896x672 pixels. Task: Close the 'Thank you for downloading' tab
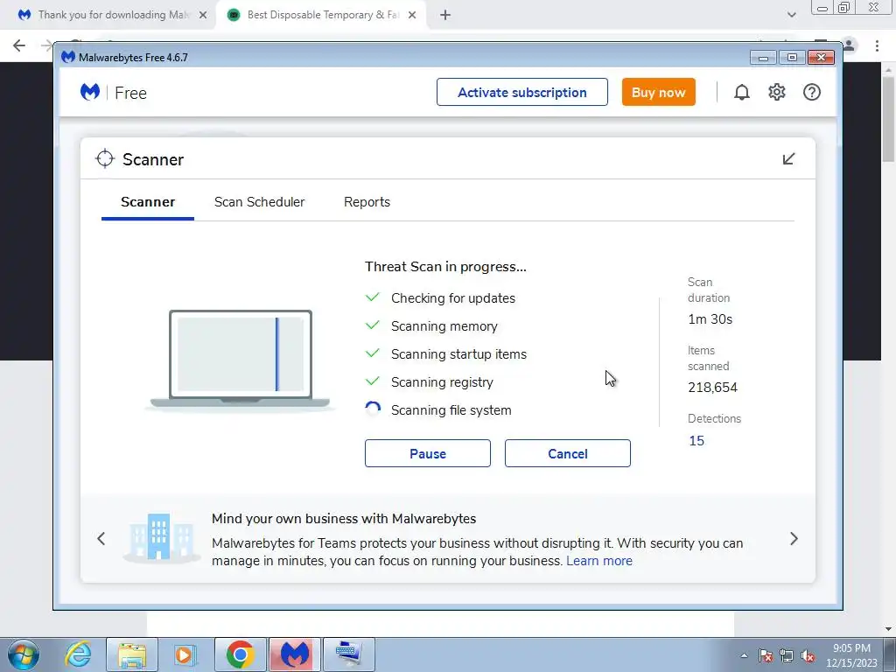click(203, 15)
